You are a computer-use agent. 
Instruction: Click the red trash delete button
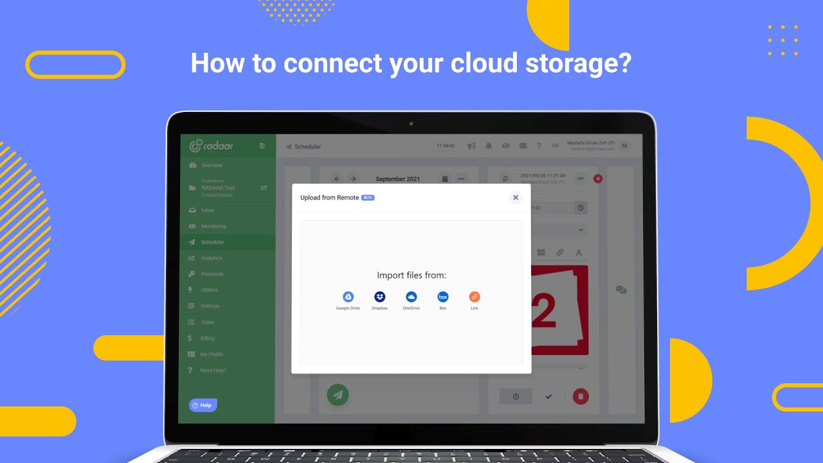(581, 396)
